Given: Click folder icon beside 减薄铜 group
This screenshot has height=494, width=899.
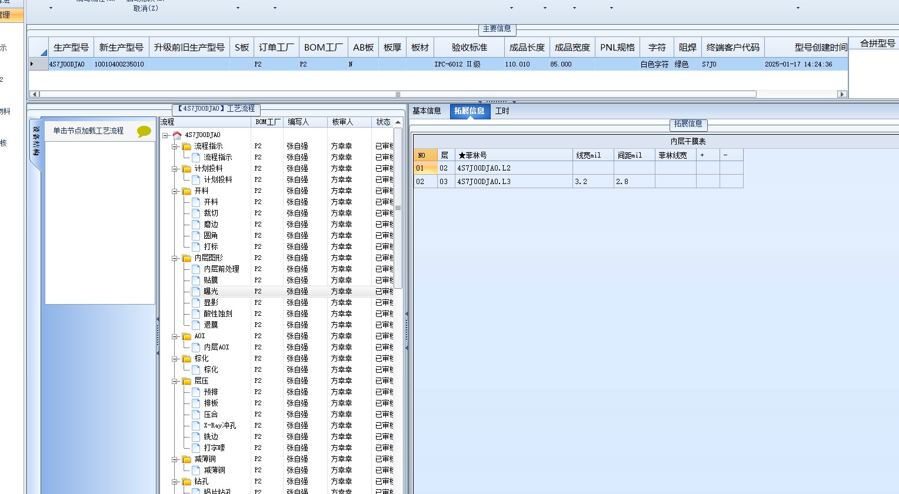Looking at the screenshot, I should click(187, 459).
